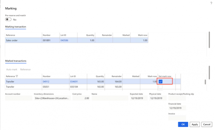Screen dimensions: 215x130
Task: Open transfer number link 04912
Action: (x=46, y=82)
